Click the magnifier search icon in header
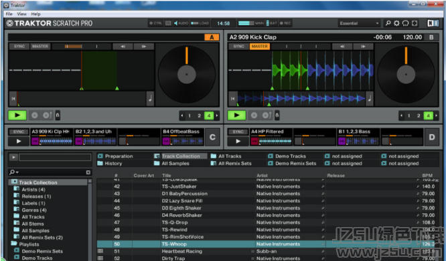The width and height of the screenshot is (446, 261). [388, 23]
